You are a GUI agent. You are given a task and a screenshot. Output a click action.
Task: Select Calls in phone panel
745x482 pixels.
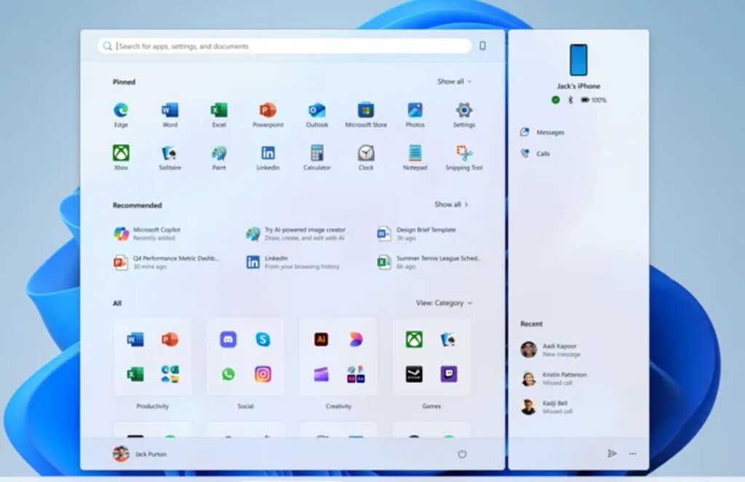coord(543,154)
